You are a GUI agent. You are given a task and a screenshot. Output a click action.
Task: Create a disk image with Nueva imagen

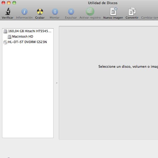(x=113, y=12)
